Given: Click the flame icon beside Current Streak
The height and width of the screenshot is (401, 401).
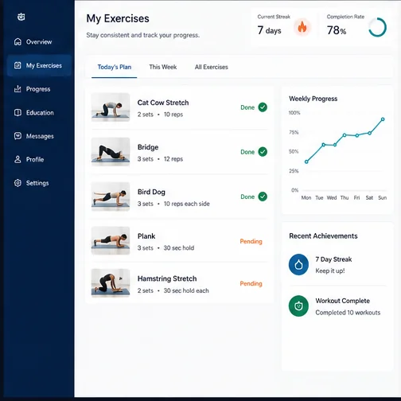Looking at the screenshot, I should point(302,27).
